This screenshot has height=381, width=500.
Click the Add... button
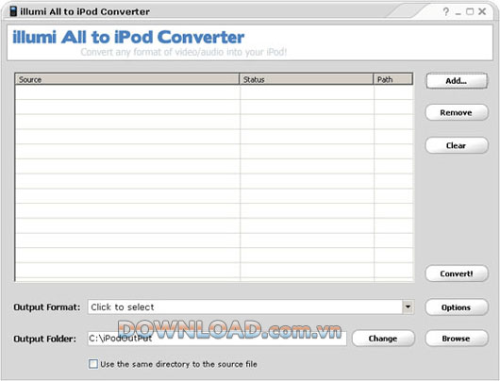457,81
